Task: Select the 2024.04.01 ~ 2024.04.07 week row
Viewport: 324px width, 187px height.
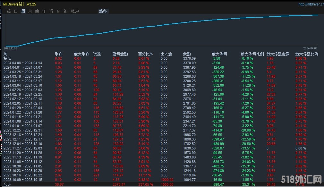Action: 23,67
